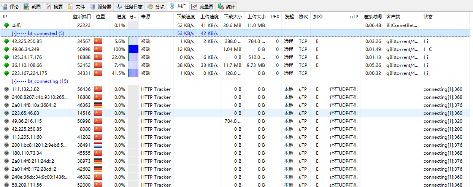Screen dimensions: 473x187
Task: Open the 服务器 tab
Action: click(101, 6)
